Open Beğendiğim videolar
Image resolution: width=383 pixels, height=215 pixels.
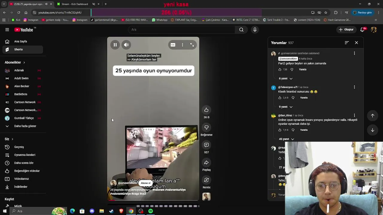coord(22,171)
